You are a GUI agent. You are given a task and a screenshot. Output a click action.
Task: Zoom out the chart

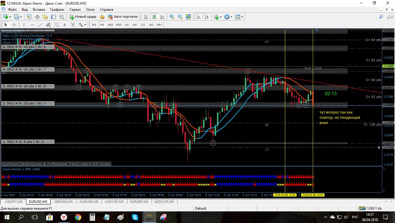180,17
